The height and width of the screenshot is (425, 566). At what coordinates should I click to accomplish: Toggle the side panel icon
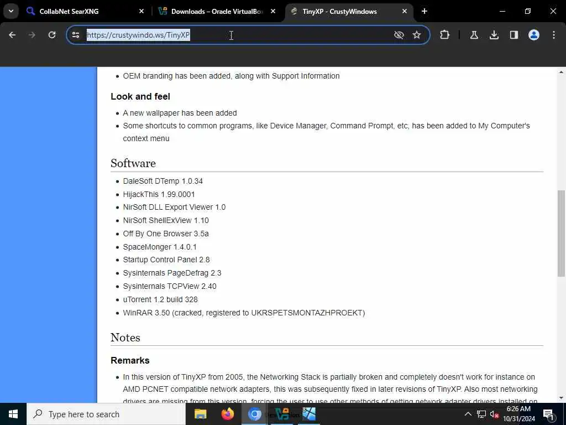click(514, 35)
